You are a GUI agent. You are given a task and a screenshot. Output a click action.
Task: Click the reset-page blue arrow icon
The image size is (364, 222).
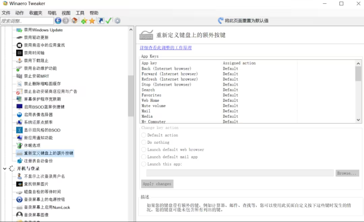(x=221, y=20)
